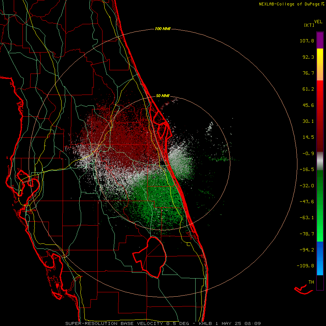
Task: Click the 61.2 legend value
Action: pyautogui.click(x=308, y=89)
